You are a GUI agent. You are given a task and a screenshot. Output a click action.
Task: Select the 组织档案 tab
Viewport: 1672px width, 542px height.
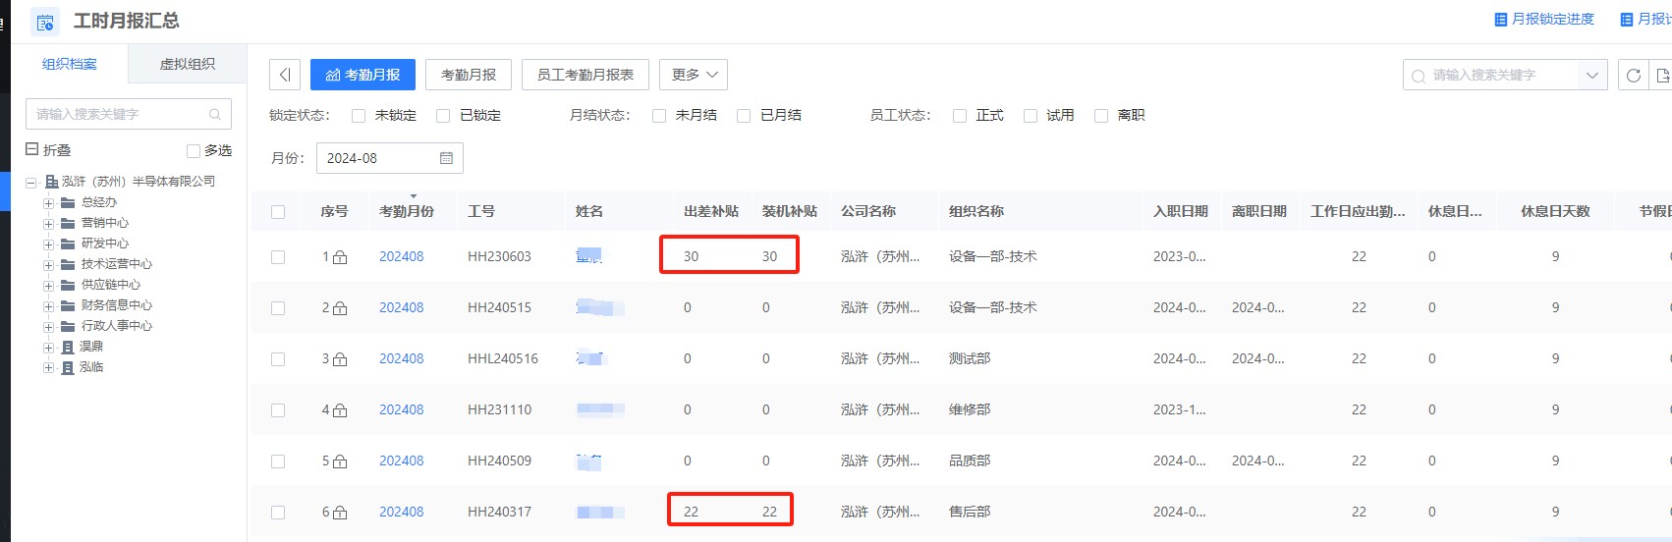[x=70, y=65]
